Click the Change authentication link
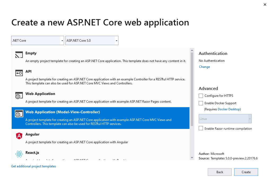 click(x=204, y=67)
